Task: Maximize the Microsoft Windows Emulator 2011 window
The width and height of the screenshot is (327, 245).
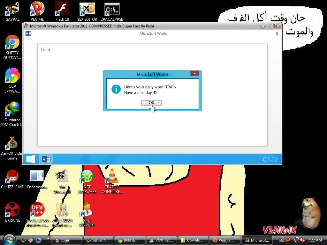Action: point(270,26)
